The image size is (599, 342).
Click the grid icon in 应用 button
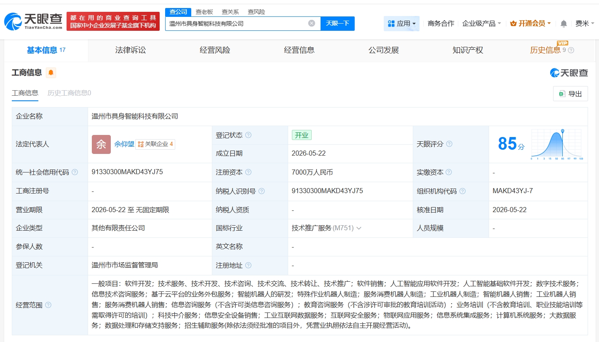391,24
